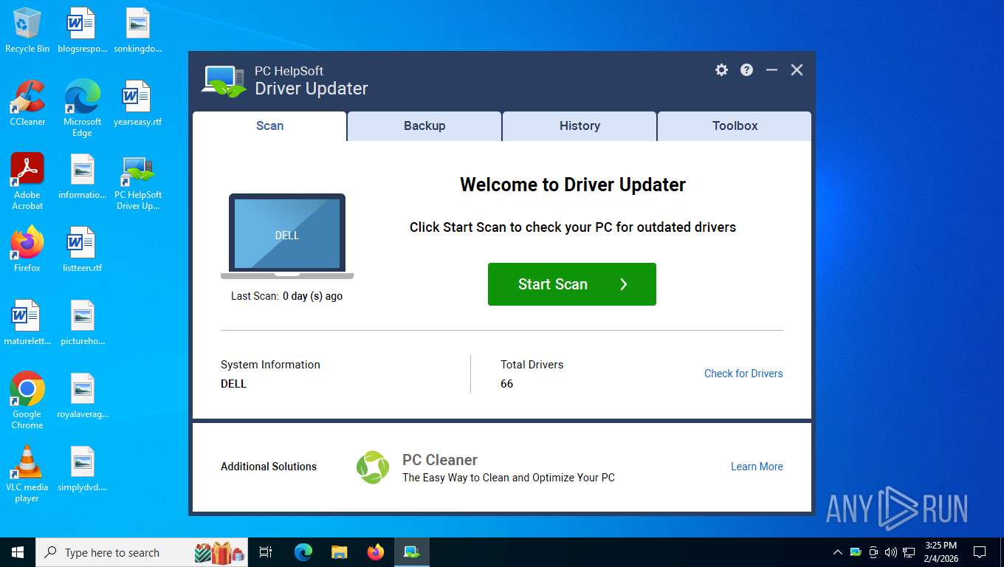
Task: Select the PC HelpSoft Driver Updater desktop shortcut
Action: click(x=137, y=182)
